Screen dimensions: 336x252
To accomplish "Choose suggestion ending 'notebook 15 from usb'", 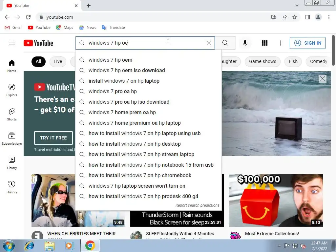I will click(148, 165).
